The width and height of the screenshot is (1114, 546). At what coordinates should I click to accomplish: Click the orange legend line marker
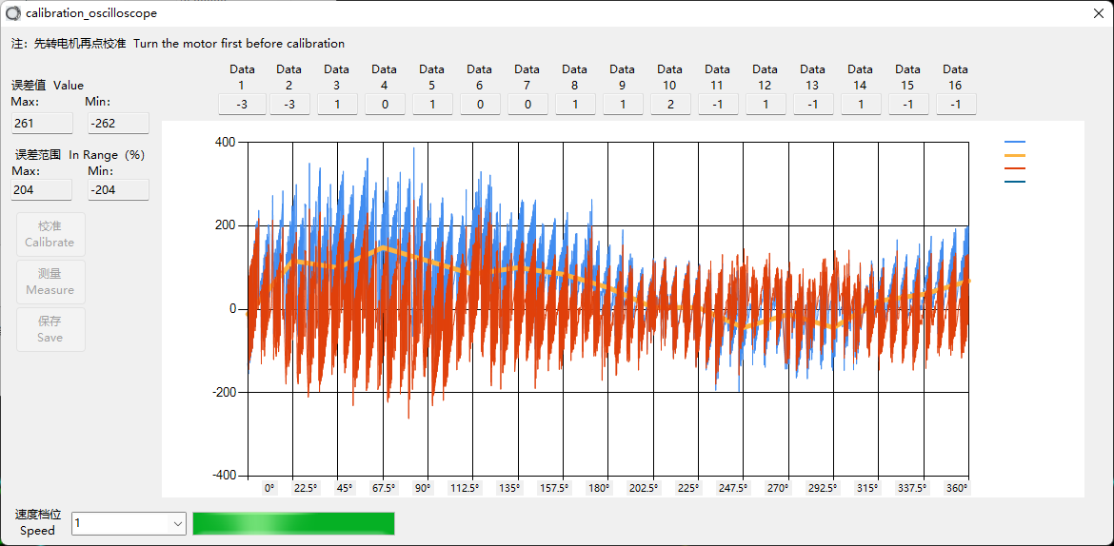point(1015,155)
